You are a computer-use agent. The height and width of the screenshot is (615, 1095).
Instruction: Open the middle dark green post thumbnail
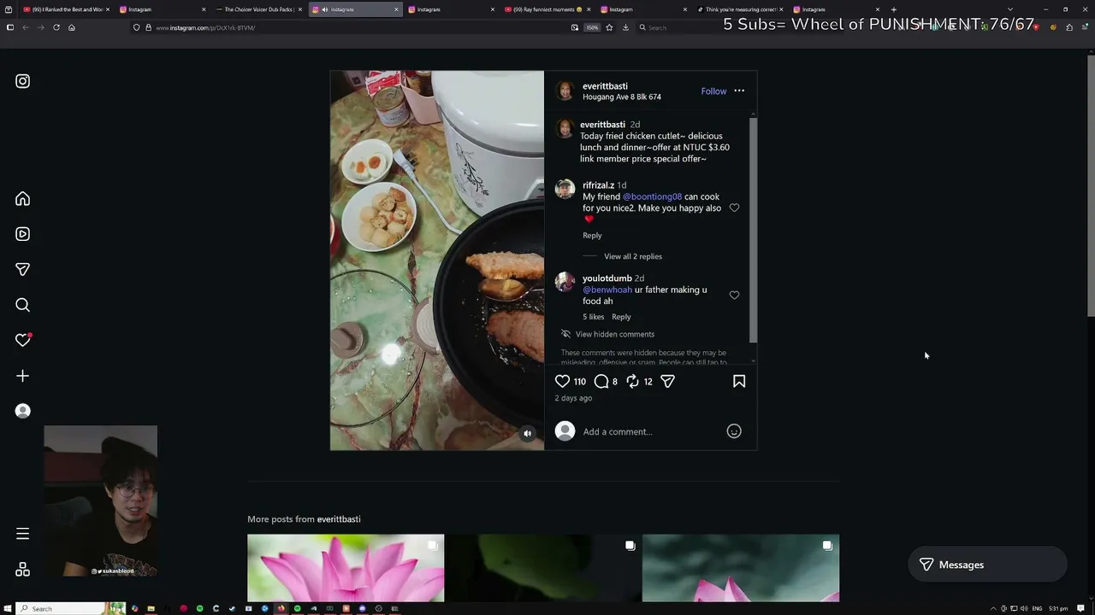pyautogui.click(x=543, y=568)
